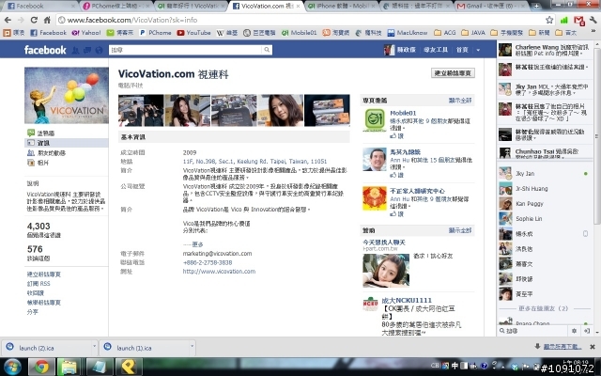Open the JAVA bookmark folder
This screenshot has height=376, width=601.
click(x=473, y=33)
